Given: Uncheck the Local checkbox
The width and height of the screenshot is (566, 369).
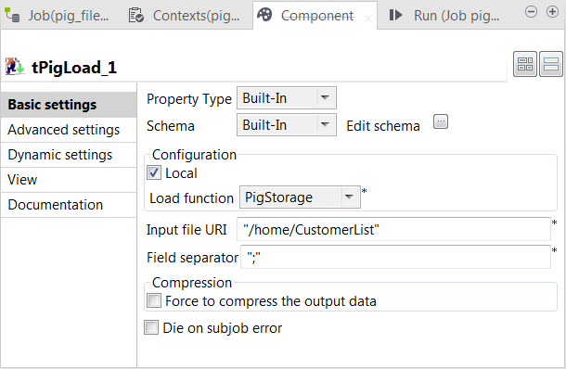Looking at the screenshot, I should tap(154, 172).
